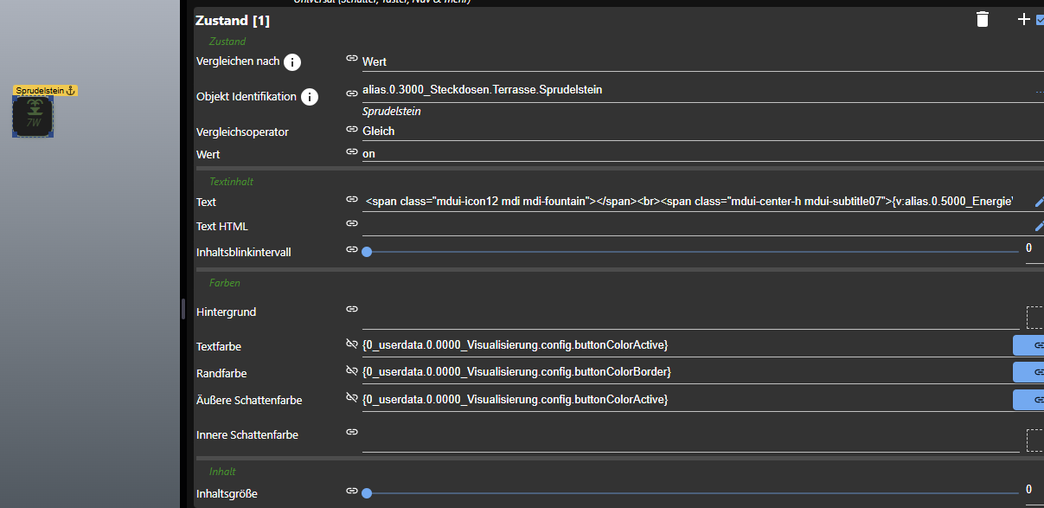Add a new state with the plus icon
The width and height of the screenshot is (1044, 508).
click(1023, 19)
